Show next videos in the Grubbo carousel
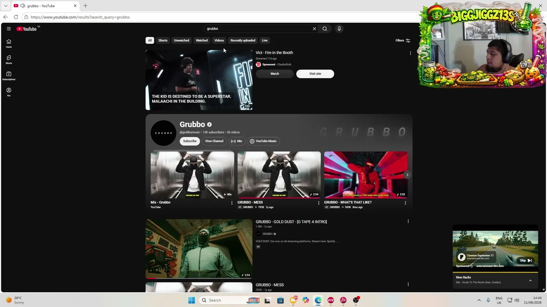This screenshot has height=307, width=547. [x=407, y=175]
